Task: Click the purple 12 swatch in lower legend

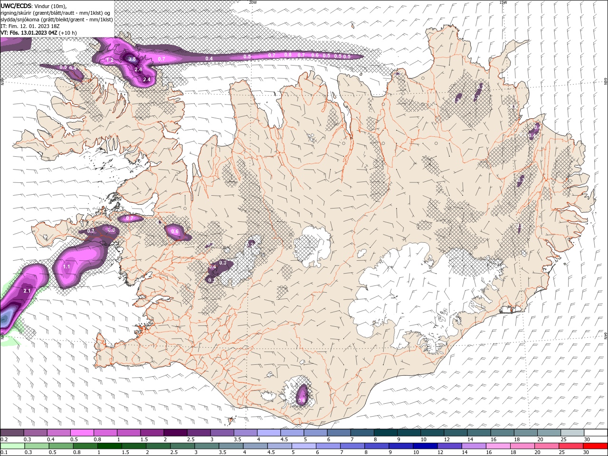Action: tap(449, 446)
